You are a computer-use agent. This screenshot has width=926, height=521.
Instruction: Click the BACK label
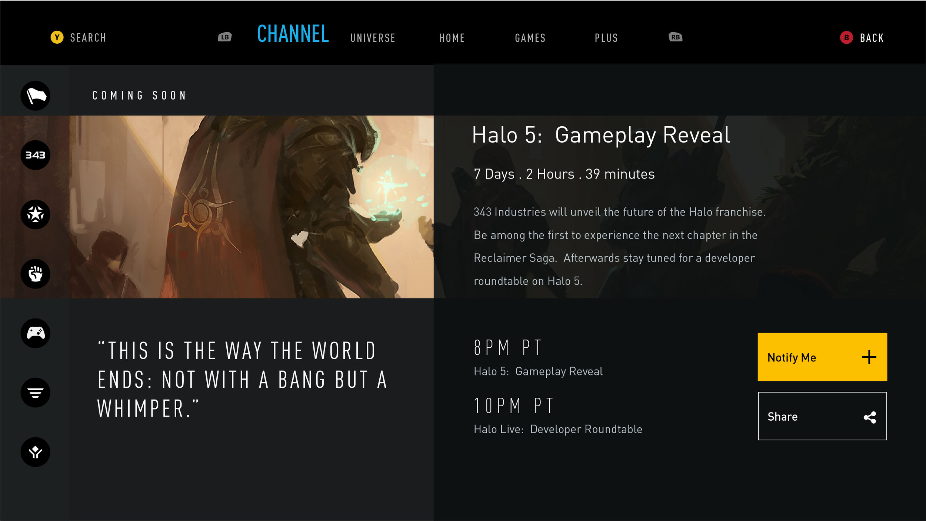point(872,38)
